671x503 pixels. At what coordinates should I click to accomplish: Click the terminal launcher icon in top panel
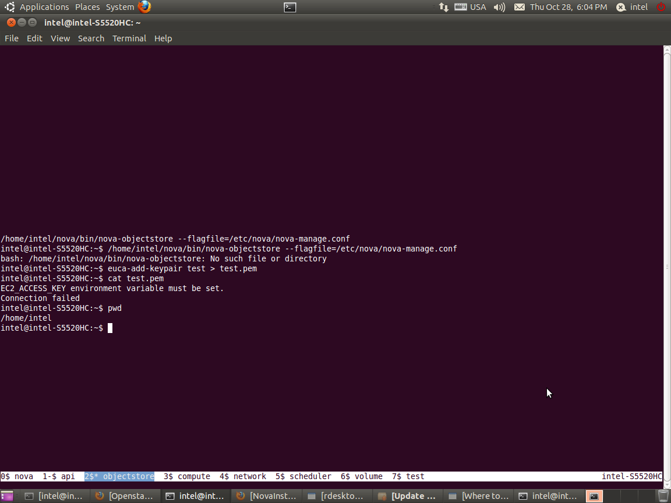[x=289, y=7]
